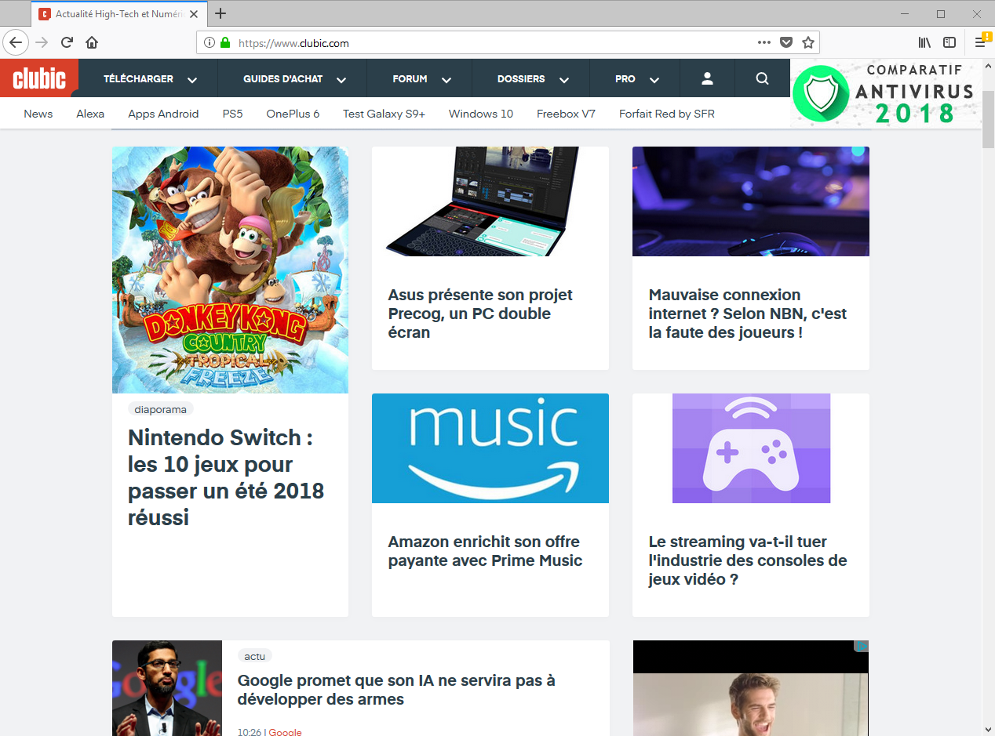Select the Alexa topic link

[x=90, y=114]
